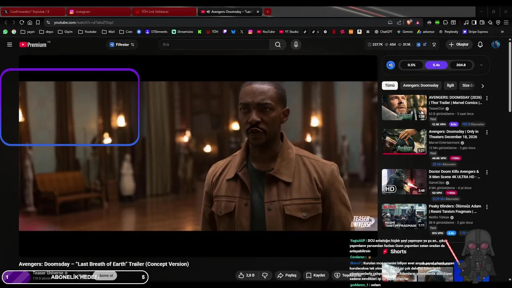Select the Tümü chip
Image resolution: width=512 pixels, height=288 pixels.
click(390, 86)
